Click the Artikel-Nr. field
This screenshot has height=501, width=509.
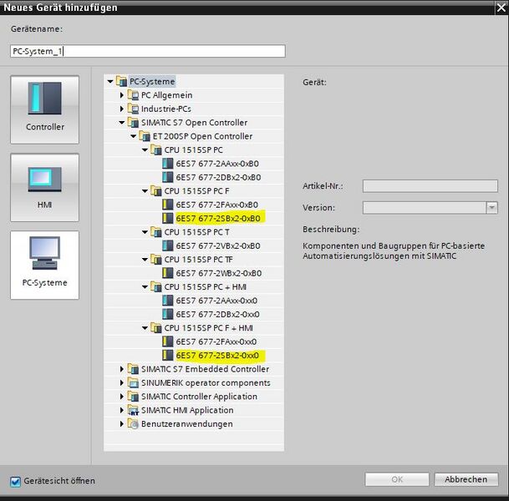[x=430, y=186]
